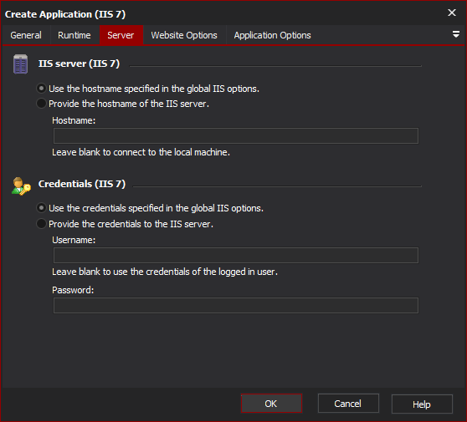
Task: Click the 'Leave blank to connect to the local machine' note
Action: point(141,152)
